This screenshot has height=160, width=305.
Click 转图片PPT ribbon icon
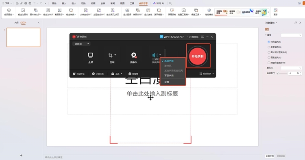point(138,12)
